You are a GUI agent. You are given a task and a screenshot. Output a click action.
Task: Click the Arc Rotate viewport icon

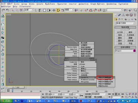pos(133,97)
